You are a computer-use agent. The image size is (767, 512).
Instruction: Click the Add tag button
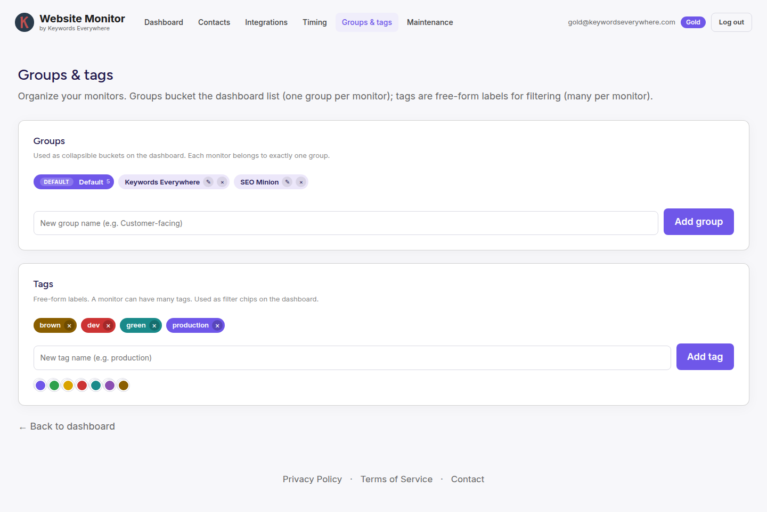pyautogui.click(x=705, y=357)
